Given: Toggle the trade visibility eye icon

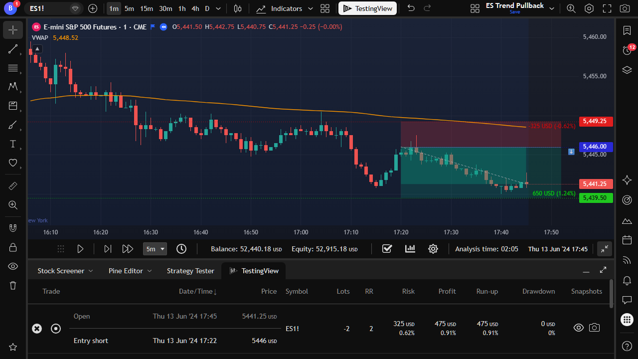Looking at the screenshot, I should coord(578,328).
